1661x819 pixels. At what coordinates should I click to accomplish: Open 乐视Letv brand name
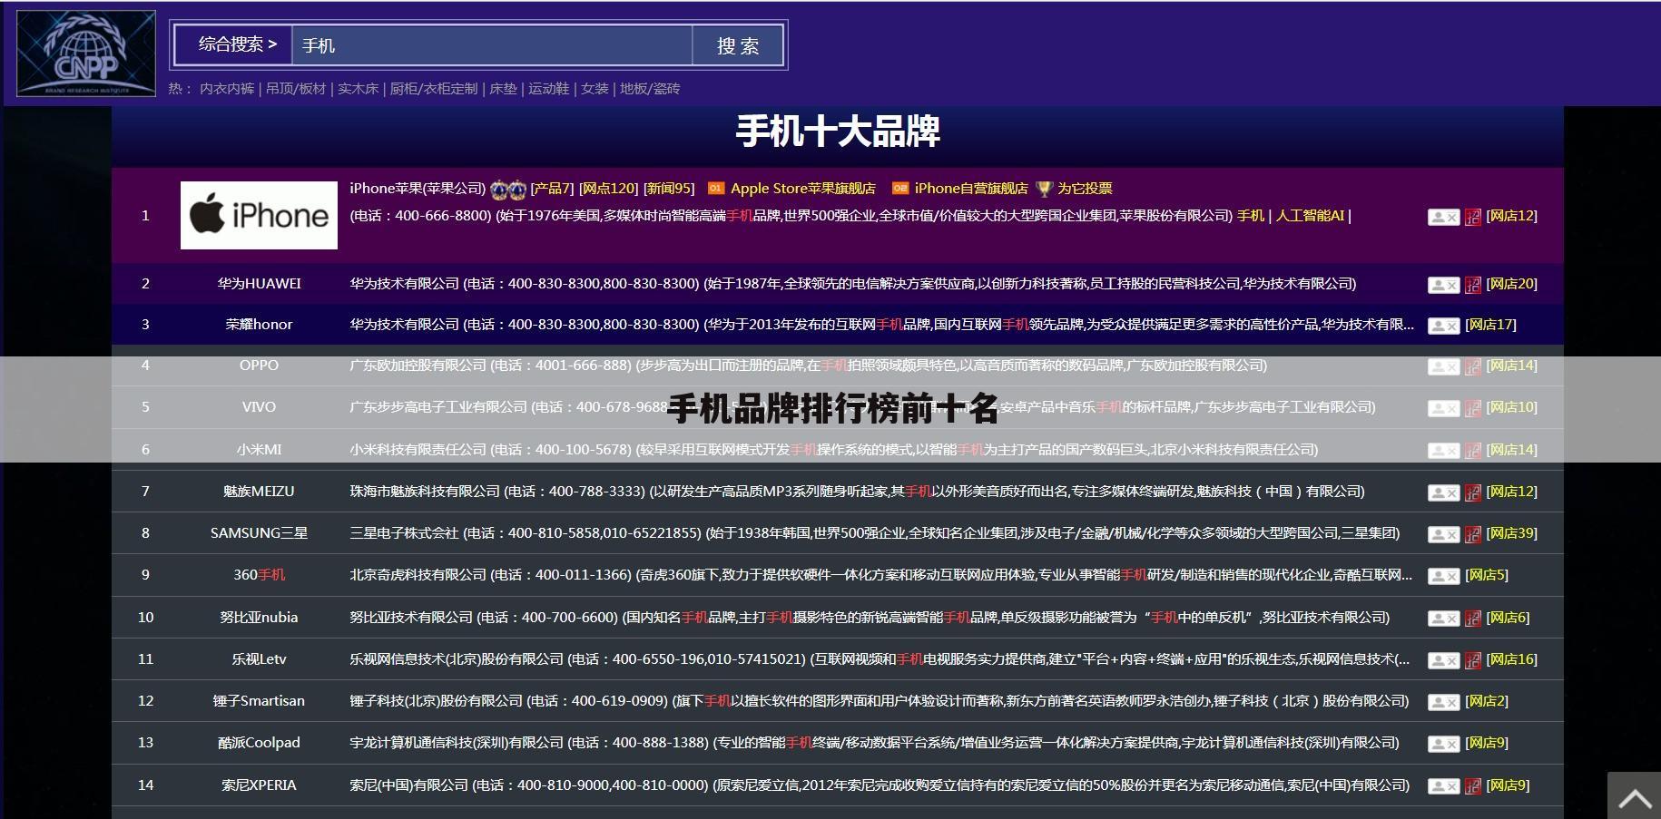[259, 659]
